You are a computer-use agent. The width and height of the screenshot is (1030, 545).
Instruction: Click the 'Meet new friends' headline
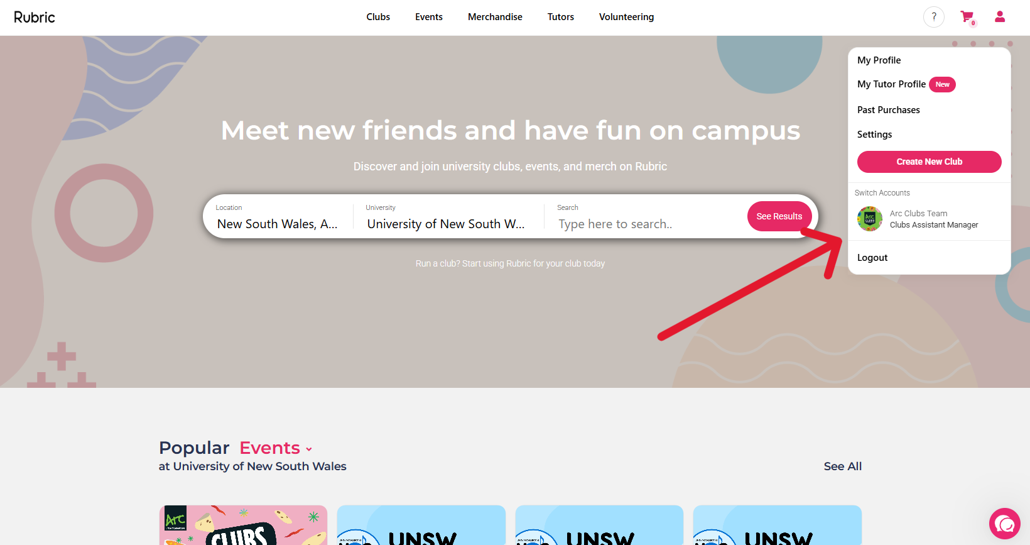[x=510, y=131]
